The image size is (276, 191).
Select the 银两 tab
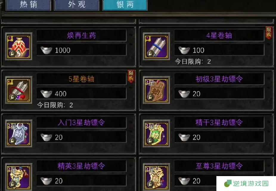pyautogui.click(x=125, y=5)
